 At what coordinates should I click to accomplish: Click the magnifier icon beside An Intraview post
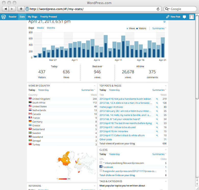[x=157, y=131]
